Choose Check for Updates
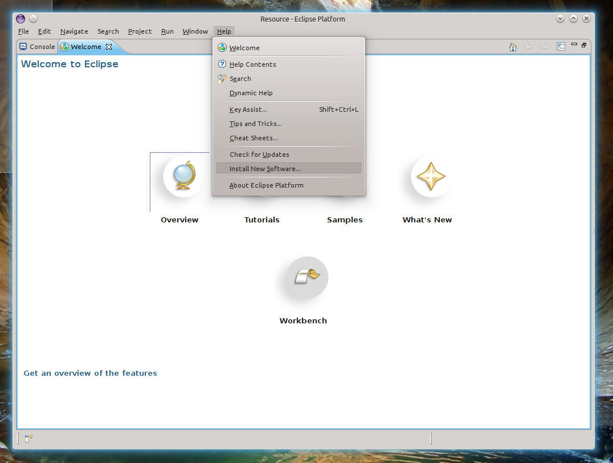The image size is (613, 463). point(259,155)
